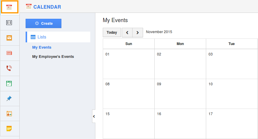The image size is (258, 139).
Task: Open the red phone call logs icon
Action: click(9, 68)
